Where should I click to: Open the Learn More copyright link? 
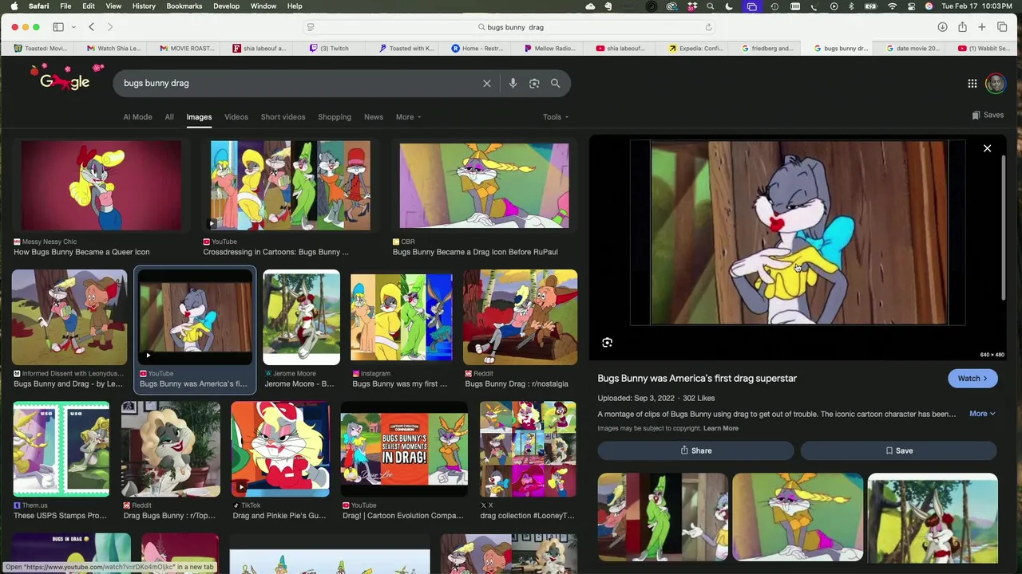tap(720, 428)
